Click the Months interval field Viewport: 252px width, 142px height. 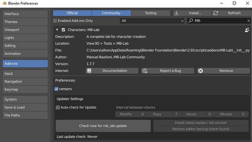[x=132, y=114]
